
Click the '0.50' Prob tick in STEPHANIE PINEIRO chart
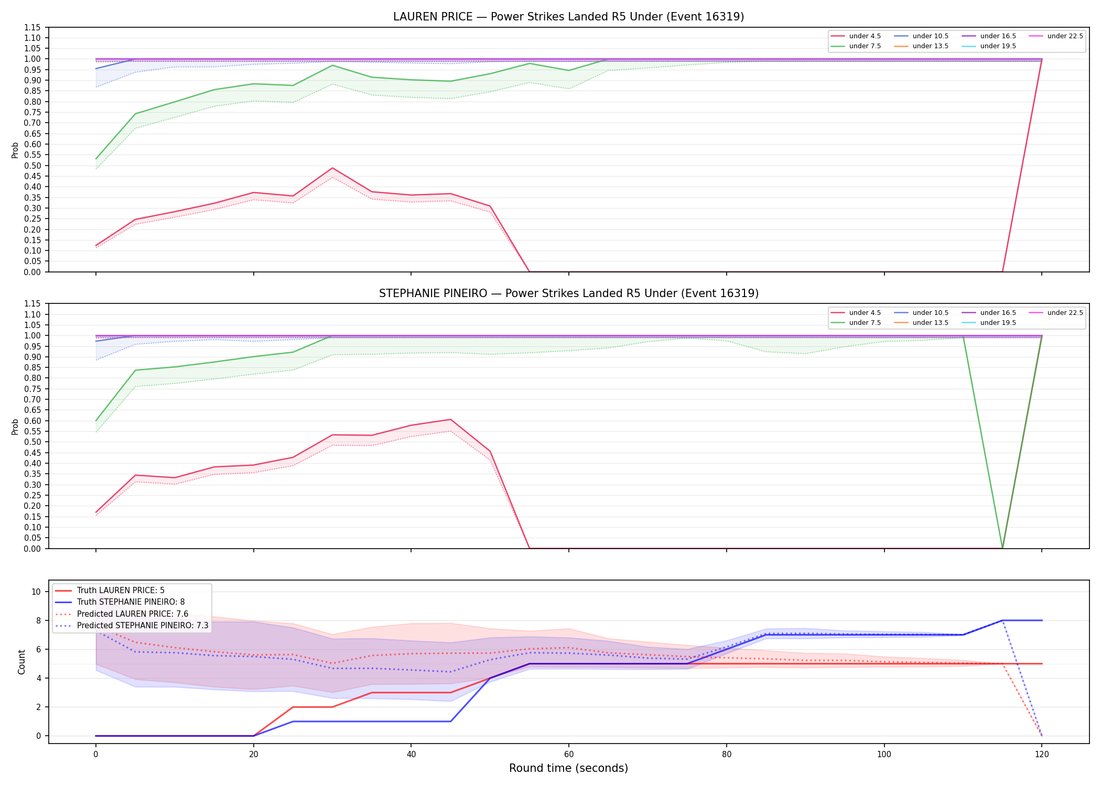pos(33,442)
